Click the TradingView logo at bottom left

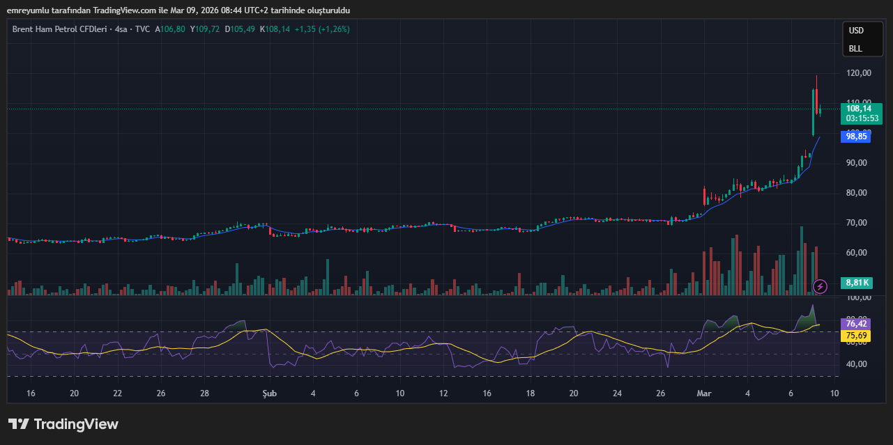63,424
